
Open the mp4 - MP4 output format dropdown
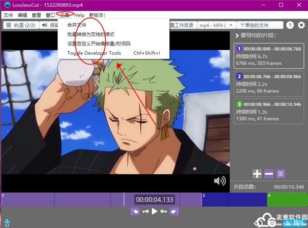pos(217,25)
